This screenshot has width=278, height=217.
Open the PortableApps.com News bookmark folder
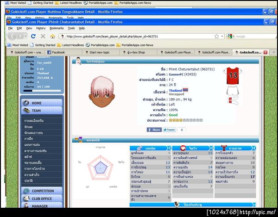pos(135,45)
